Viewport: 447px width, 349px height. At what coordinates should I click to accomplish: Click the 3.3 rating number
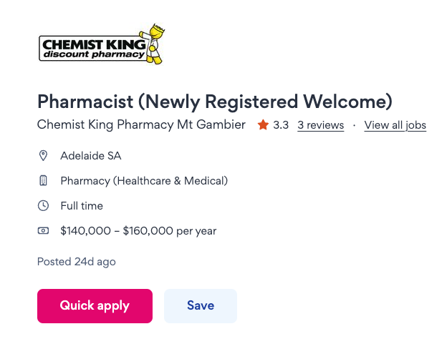click(281, 125)
